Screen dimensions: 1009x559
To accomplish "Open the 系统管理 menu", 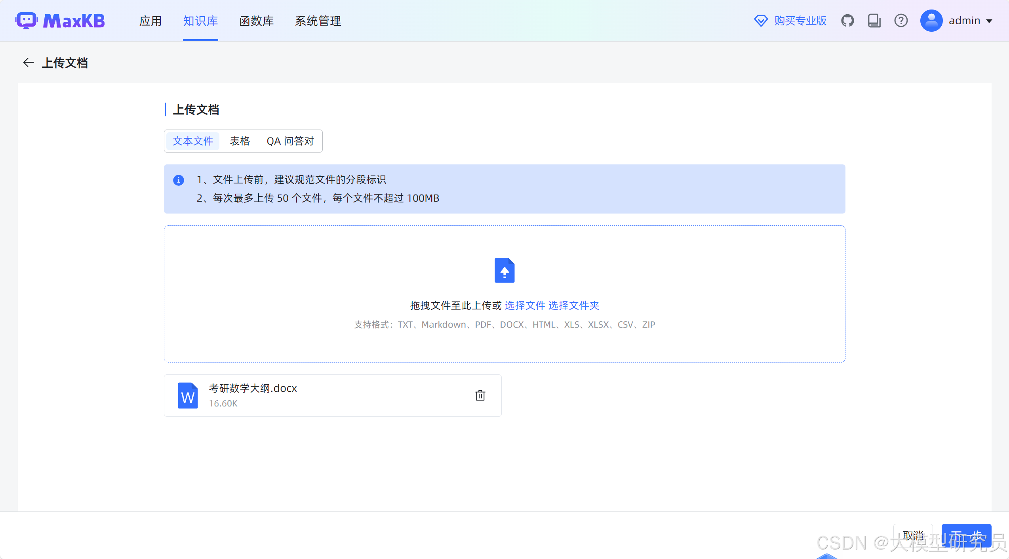I will (x=318, y=21).
